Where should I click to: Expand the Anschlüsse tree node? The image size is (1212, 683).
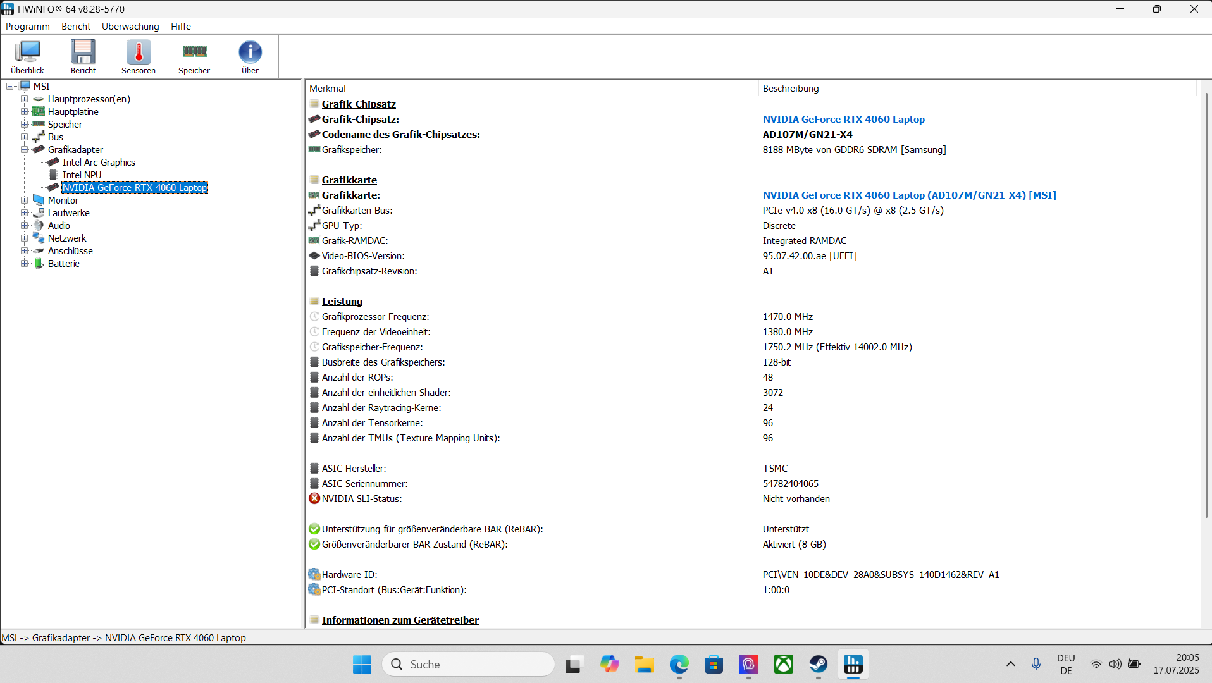(24, 251)
